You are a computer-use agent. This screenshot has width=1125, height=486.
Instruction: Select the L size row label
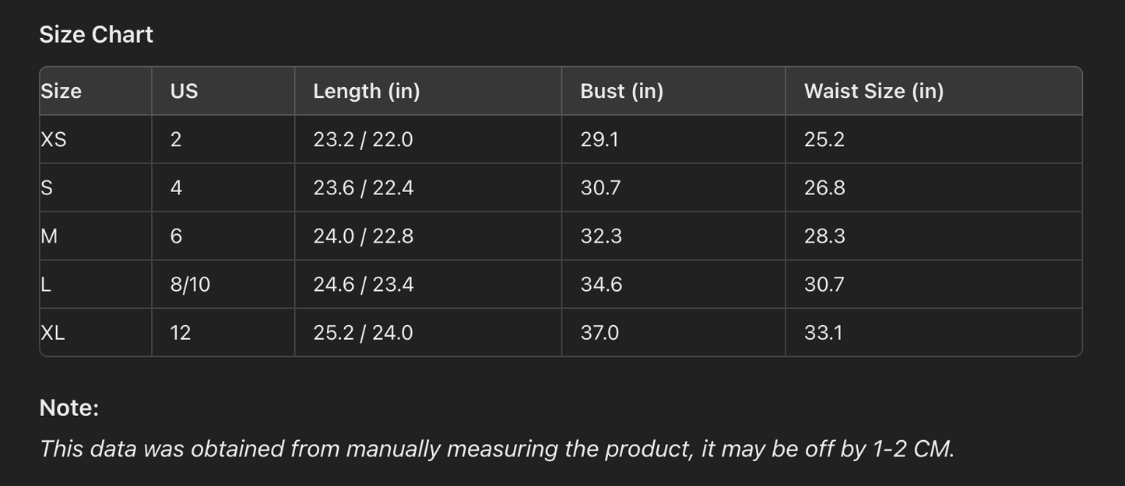click(46, 284)
